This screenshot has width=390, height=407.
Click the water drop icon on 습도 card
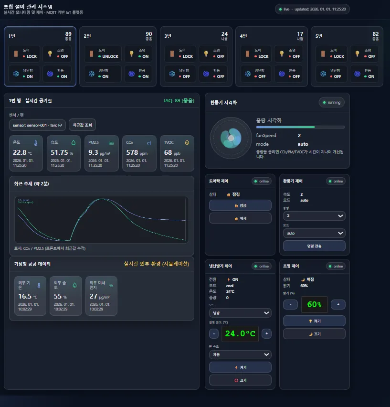tap(73, 142)
